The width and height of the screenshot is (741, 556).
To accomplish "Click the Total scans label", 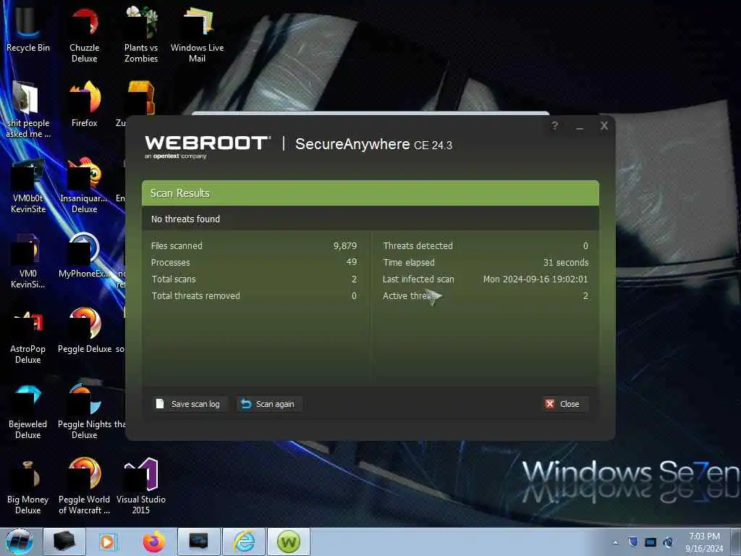I will [x=174, y=279].
